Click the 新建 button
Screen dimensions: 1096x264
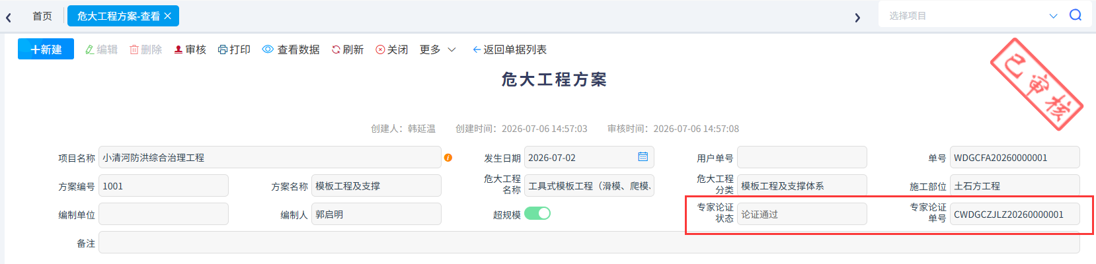46,49
